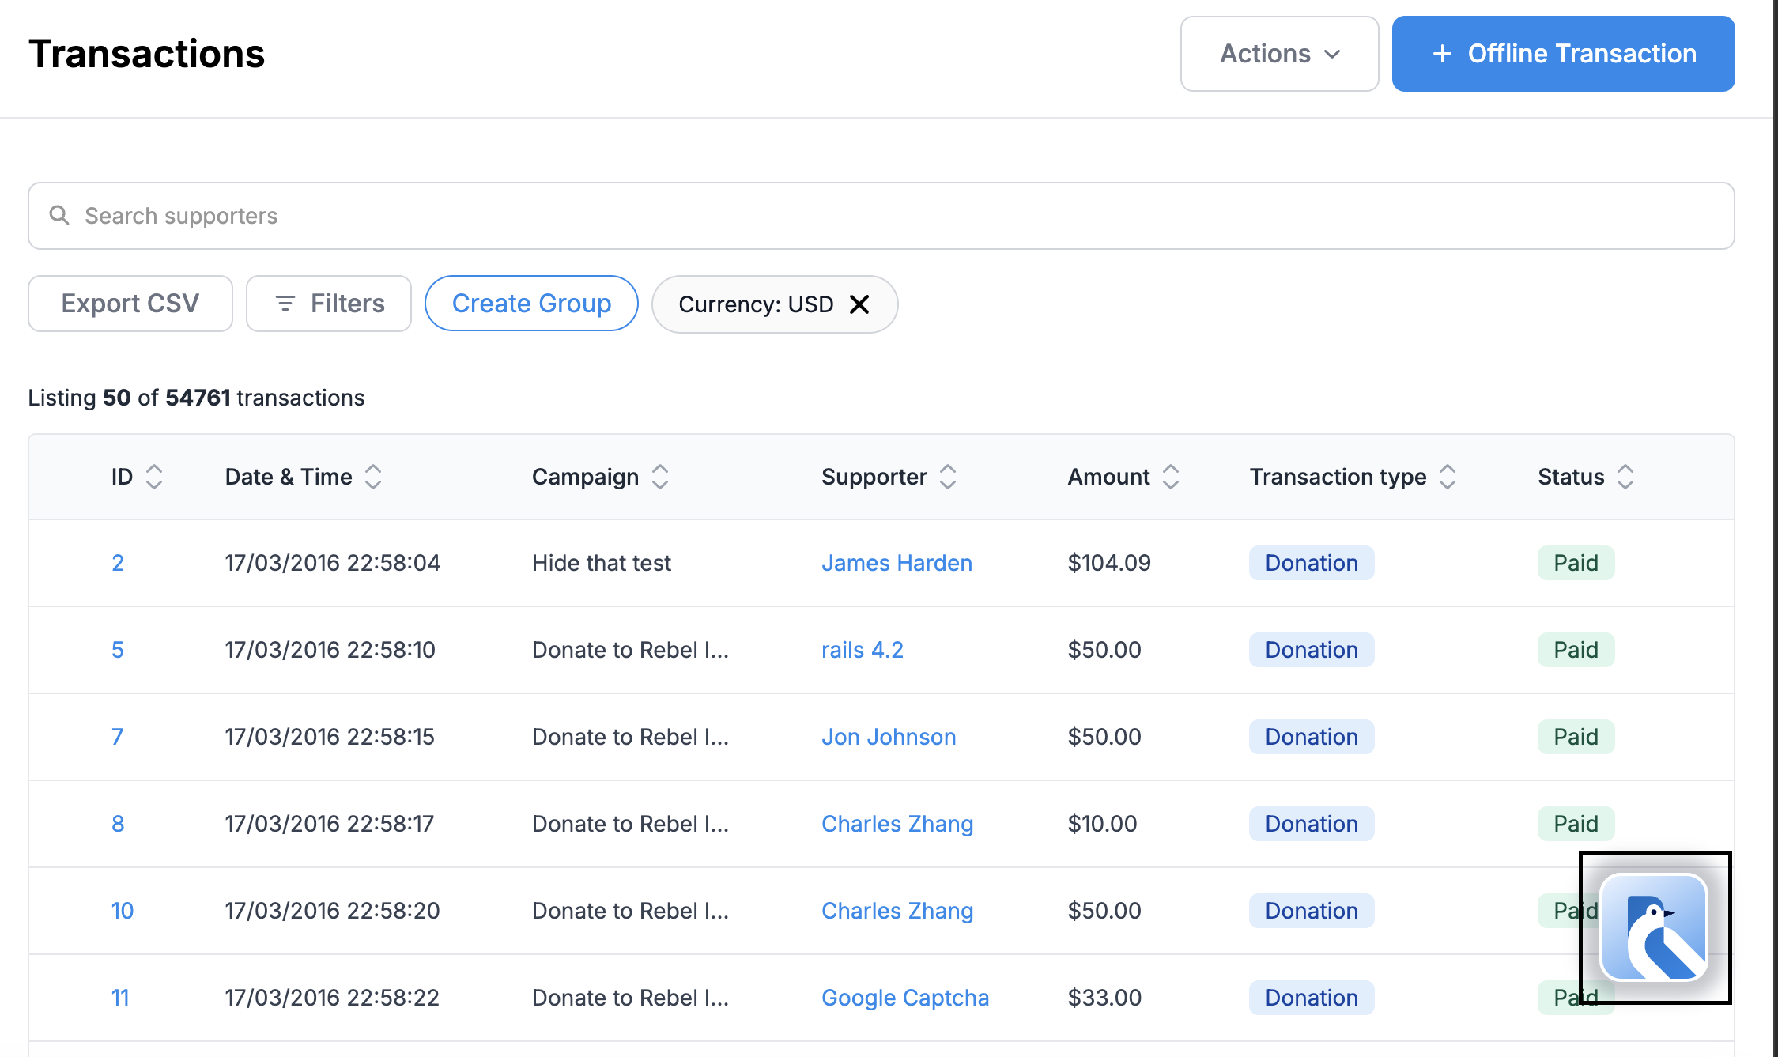Click the $33.00 amount cell
The height and width of the screenshot is (1057, 1778).
click(1104, 998)
